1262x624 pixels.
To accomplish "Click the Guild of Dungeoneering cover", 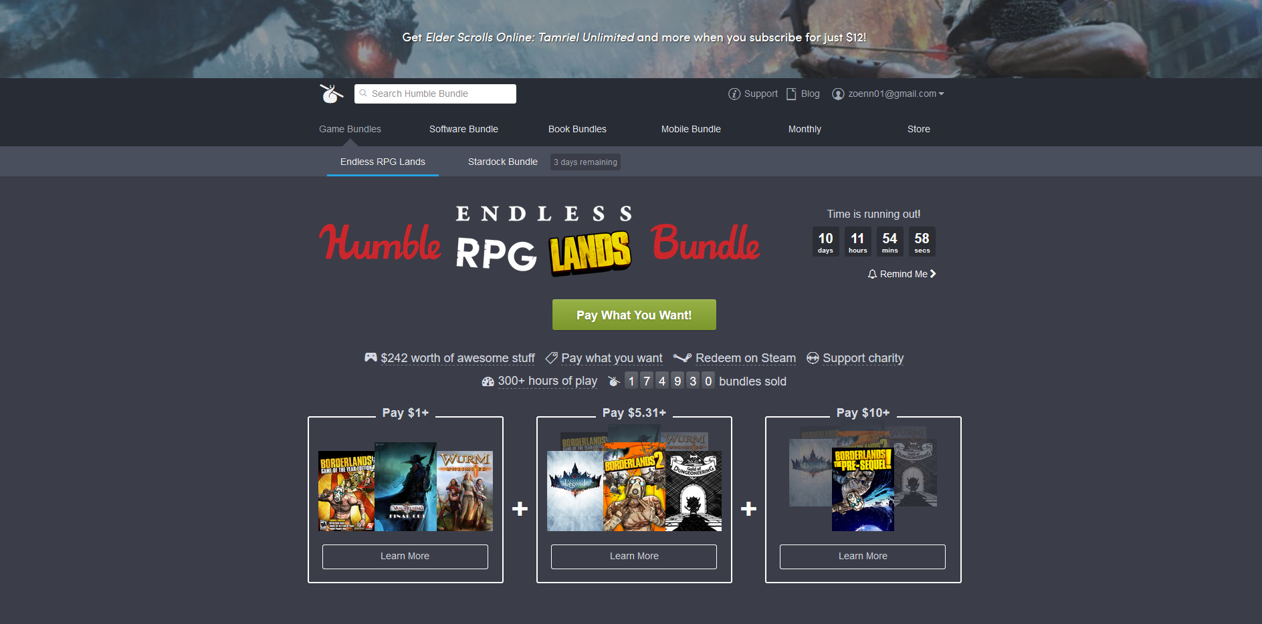I will (x=694, y=491).
